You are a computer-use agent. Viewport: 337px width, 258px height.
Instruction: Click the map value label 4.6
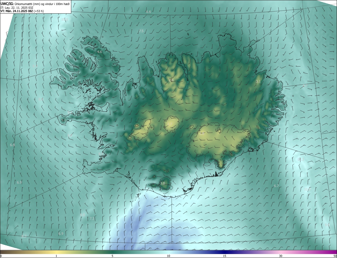tap(100, 52)
